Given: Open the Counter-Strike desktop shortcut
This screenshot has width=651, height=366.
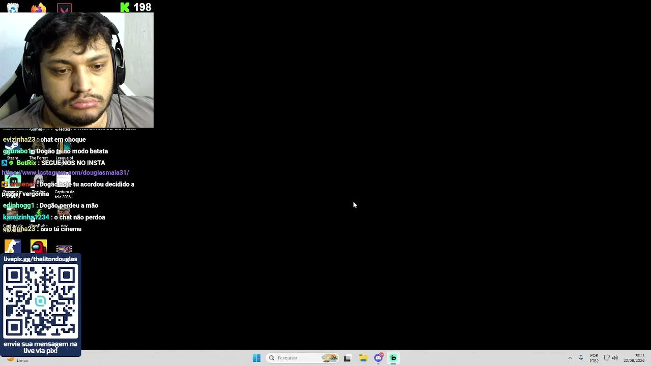Looking at the screenshot, I should pyautogui.click(x=13, y=247).
